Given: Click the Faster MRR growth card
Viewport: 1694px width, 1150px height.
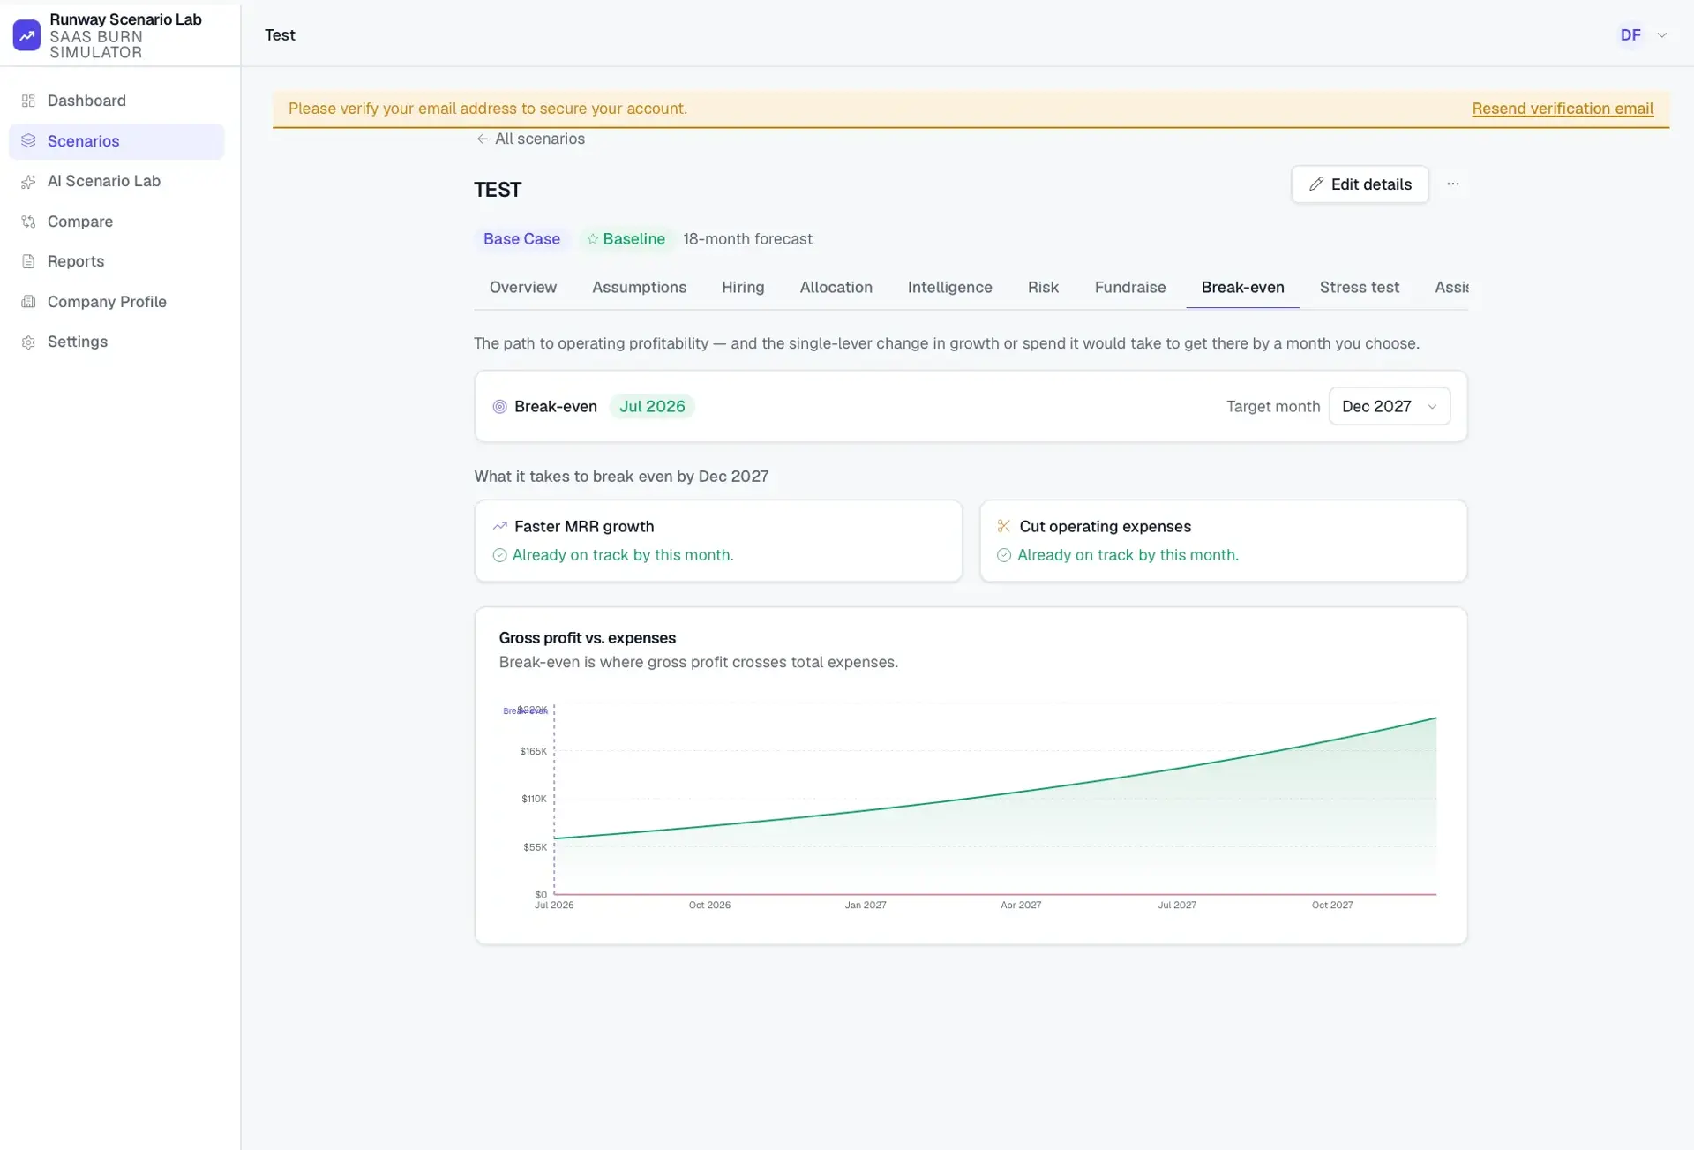Looking at the screenshot, I should tap(718, 541).
